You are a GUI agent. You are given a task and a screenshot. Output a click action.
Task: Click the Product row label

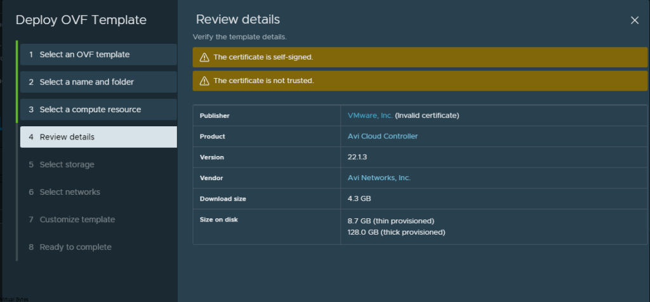coord(212,136)
